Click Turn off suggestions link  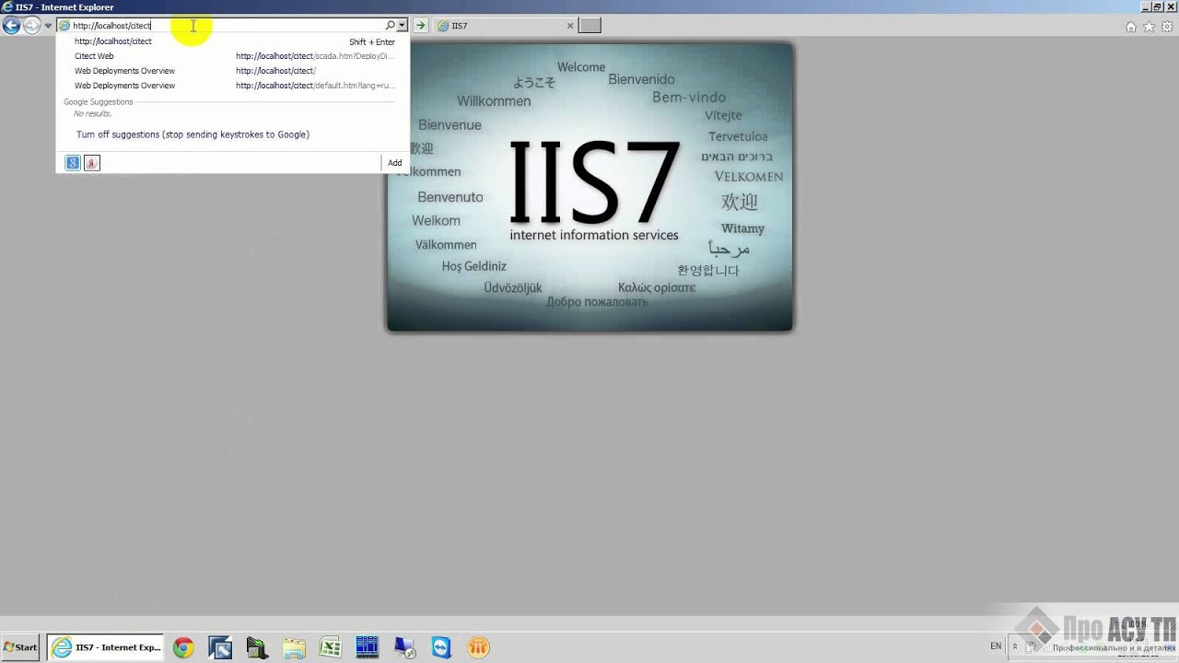(193, 134)
